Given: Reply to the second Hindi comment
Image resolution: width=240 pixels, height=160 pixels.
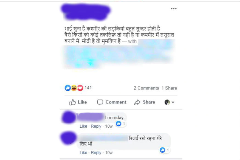Looking at the screenshot, I should point(96,153).
